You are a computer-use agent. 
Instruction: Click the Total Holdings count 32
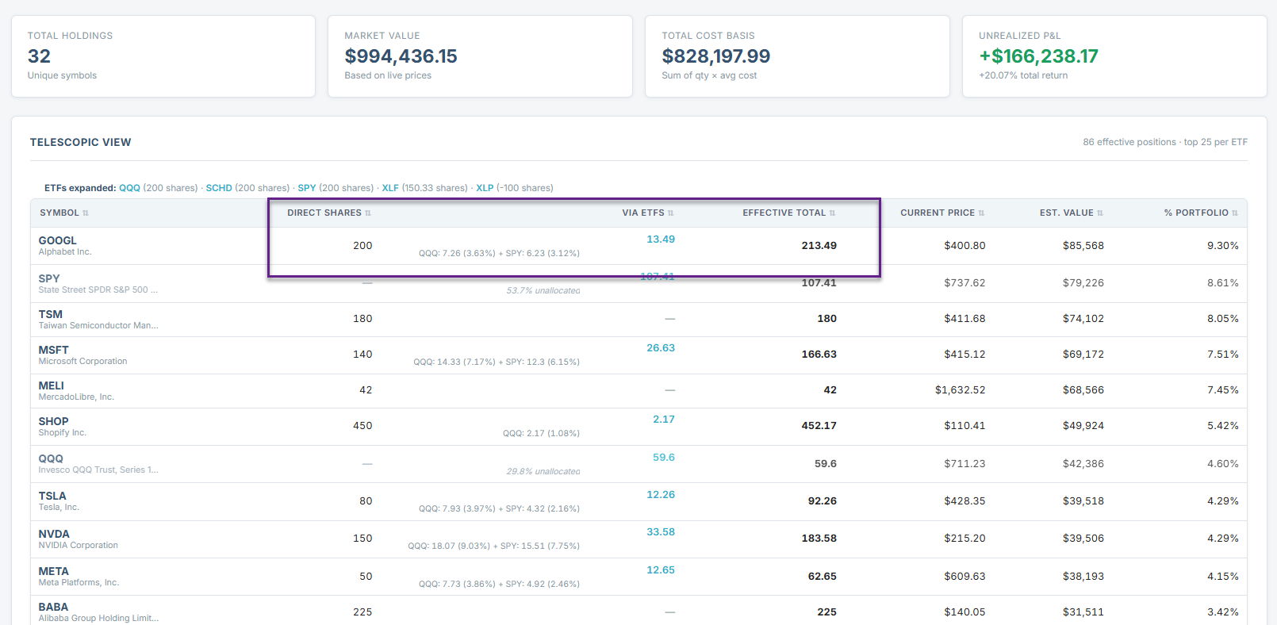(x=39, y=56)
